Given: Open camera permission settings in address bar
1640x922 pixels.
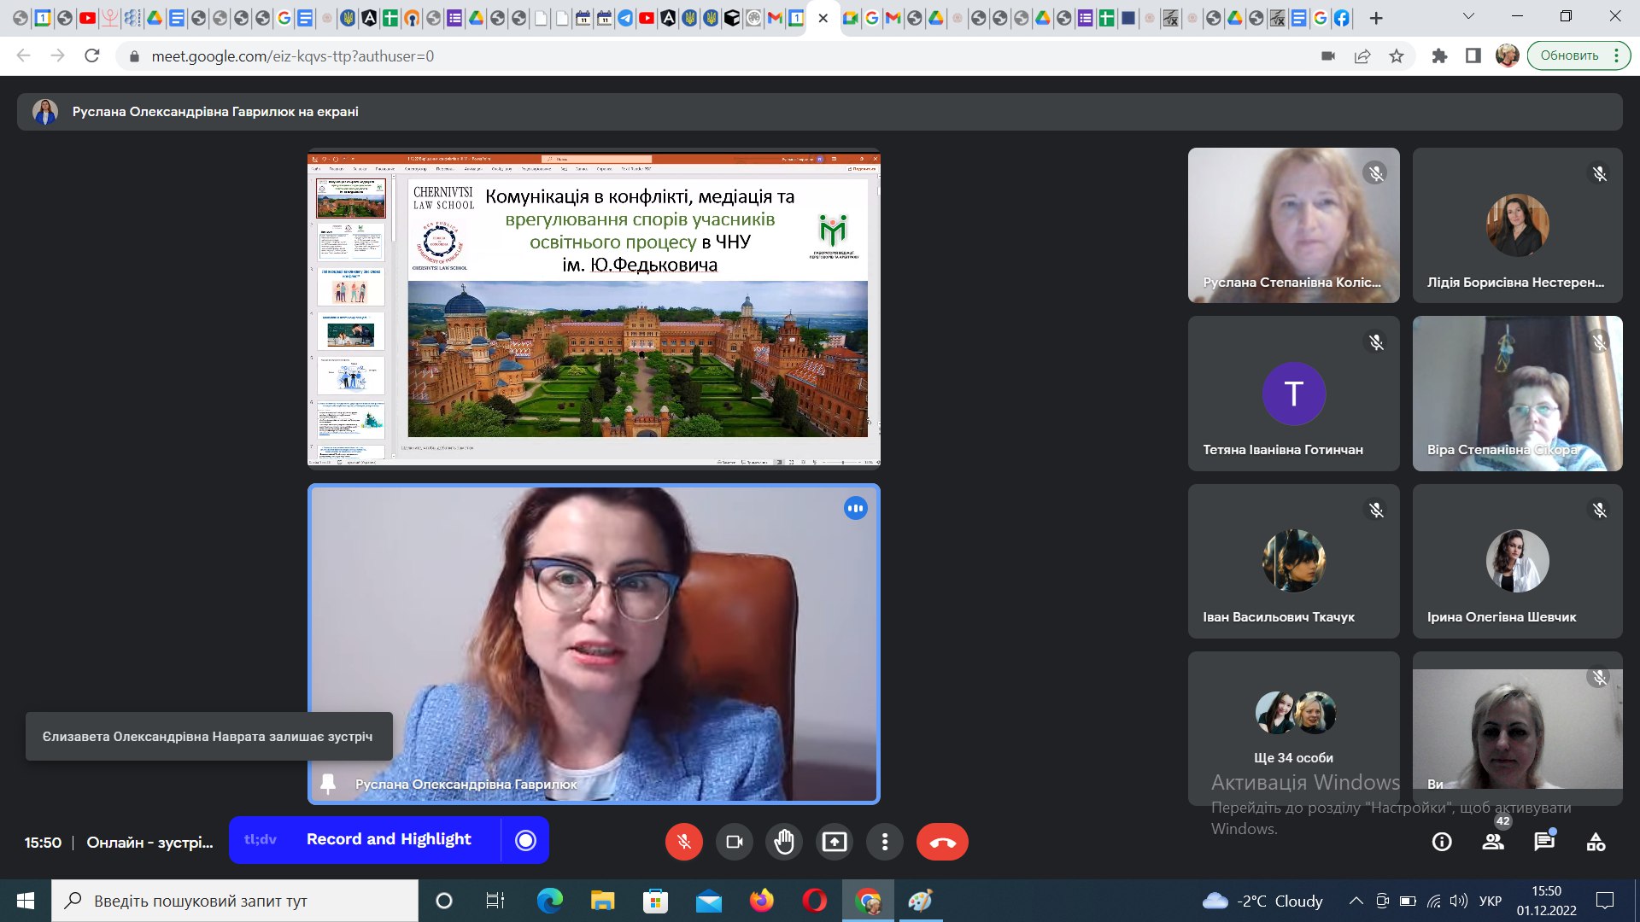Looking at the screenshot, I should 1327,55.
